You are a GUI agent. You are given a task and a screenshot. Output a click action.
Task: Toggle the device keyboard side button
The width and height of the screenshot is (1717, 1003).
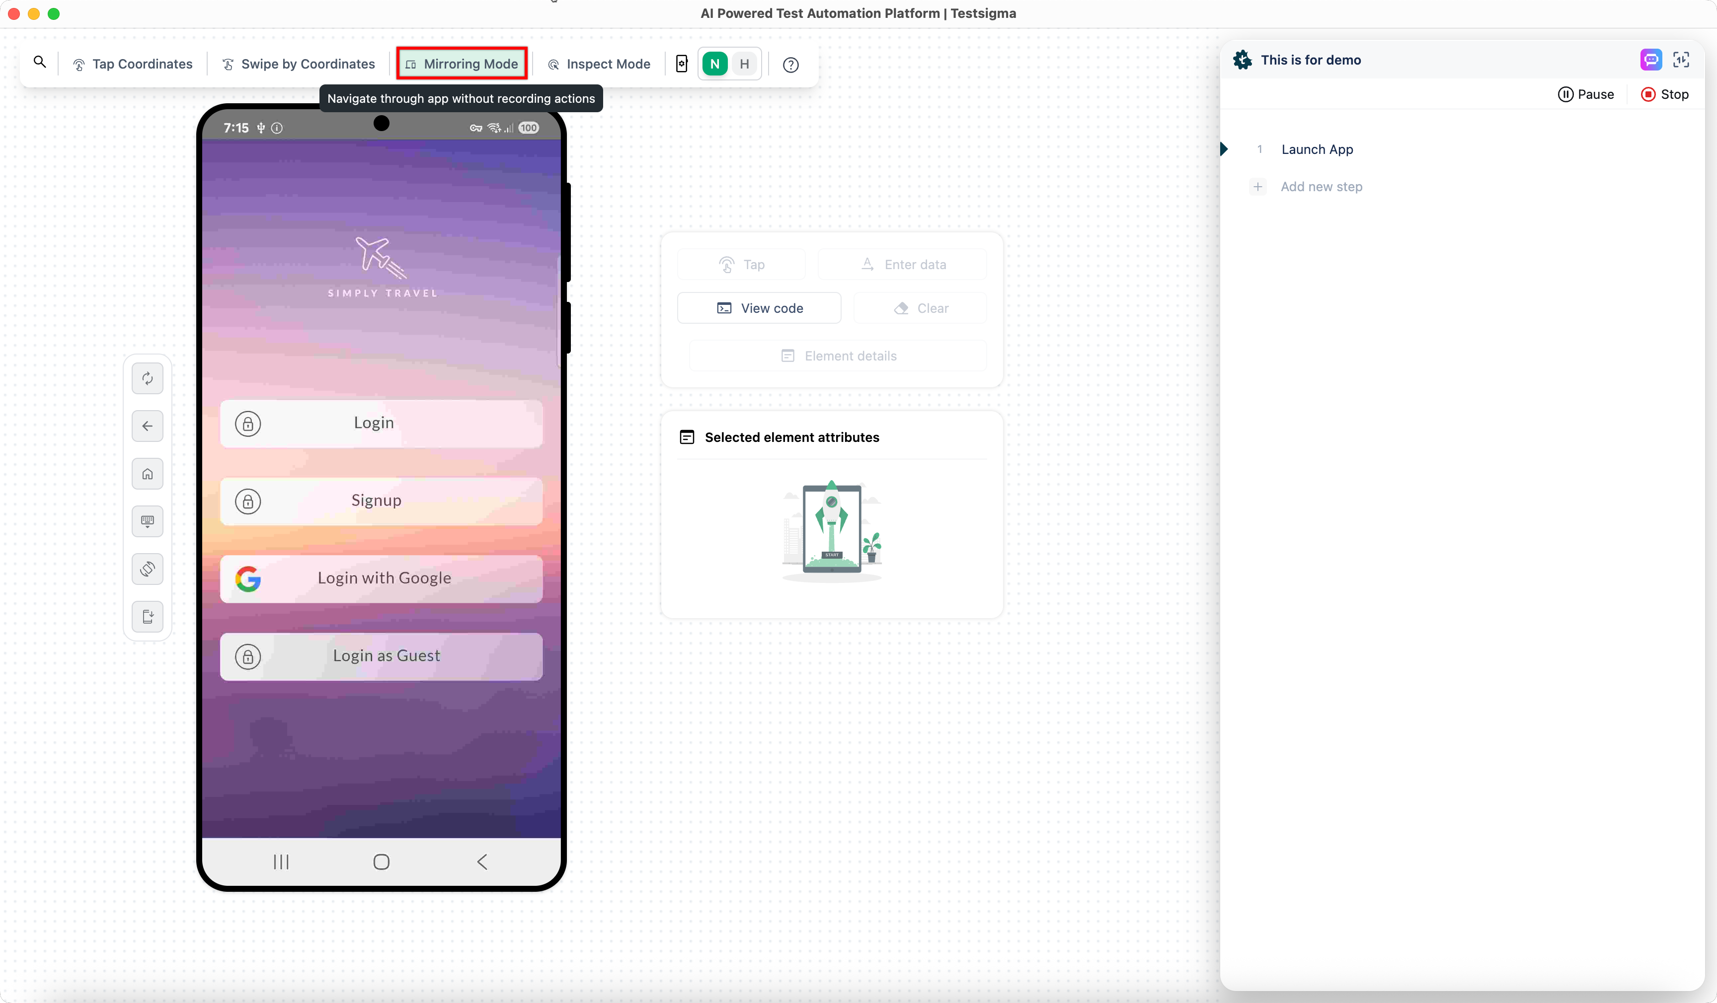tap(147, 521)
